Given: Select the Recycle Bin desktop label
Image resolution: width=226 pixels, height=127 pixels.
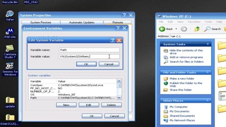Looking at the screenshot, I should tap(10, 2).
